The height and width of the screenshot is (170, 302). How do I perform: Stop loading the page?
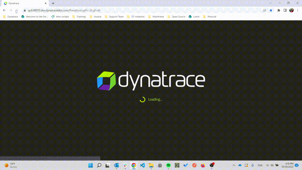point(17,10)
